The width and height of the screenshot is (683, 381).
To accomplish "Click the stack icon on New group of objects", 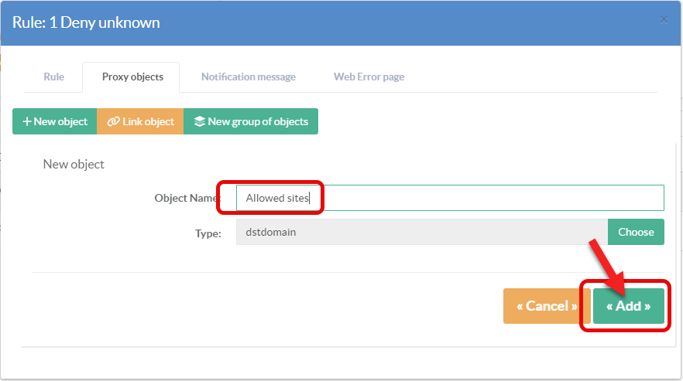I will coord(199,121).
